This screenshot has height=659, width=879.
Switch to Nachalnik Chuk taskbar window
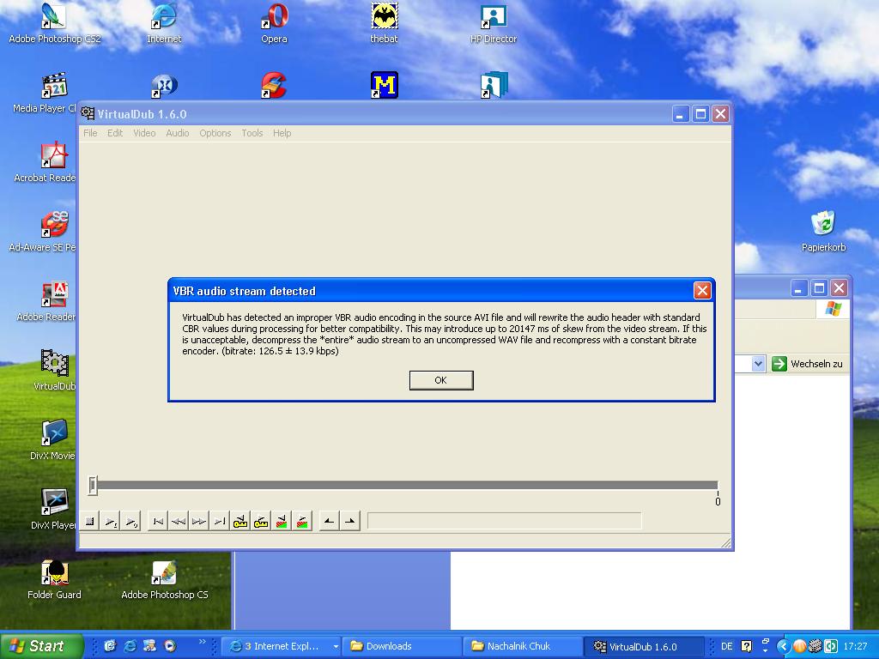pyautogui.click(x=523, y=646)
